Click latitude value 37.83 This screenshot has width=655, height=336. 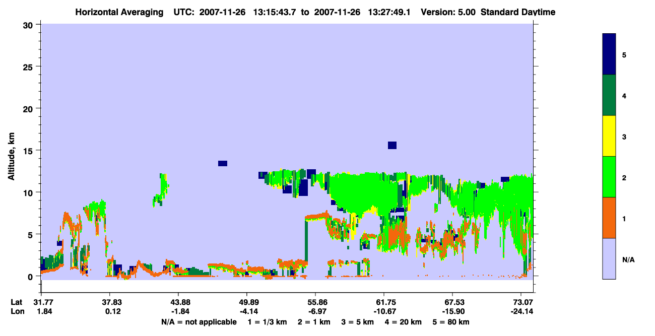coord(110,302)
